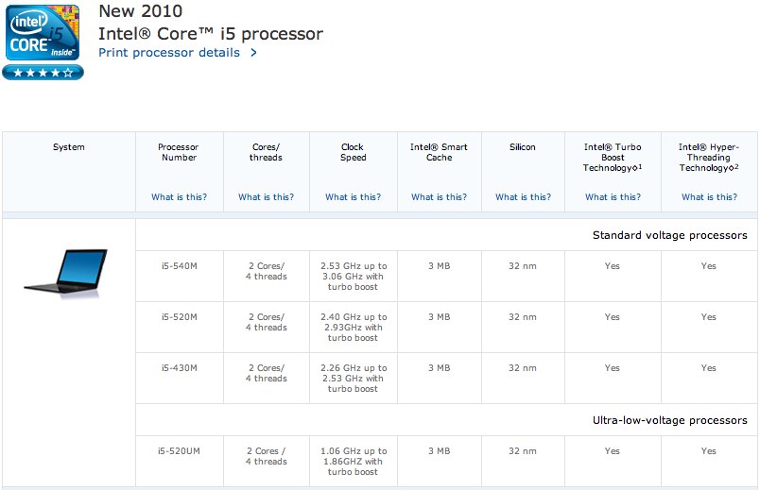Screen dimensions: 760x490
Task: Click 'What is this?' under Silicon
Action: (x=523, y=197)
